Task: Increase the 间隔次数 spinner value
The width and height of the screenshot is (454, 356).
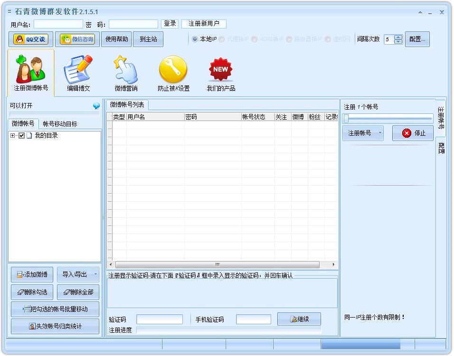Action: 398,37
